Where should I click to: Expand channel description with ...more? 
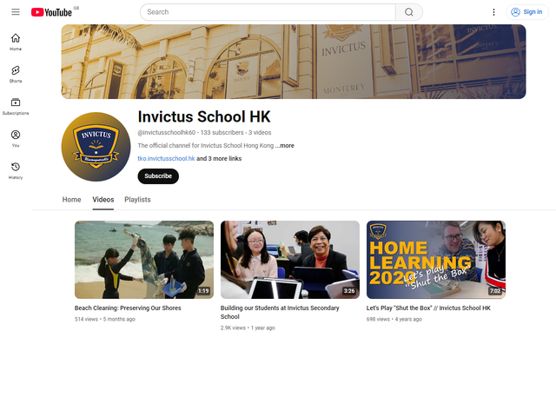click(x=285, y=146)
